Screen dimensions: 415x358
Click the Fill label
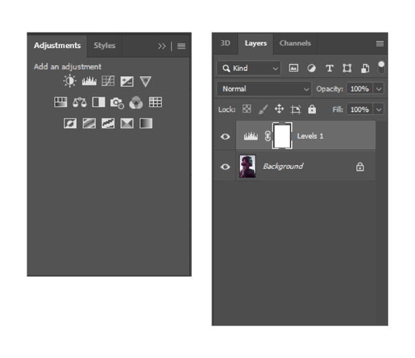(337, 109)
